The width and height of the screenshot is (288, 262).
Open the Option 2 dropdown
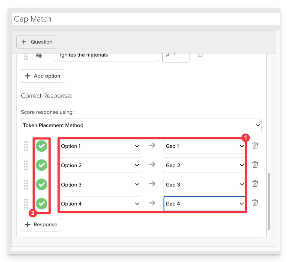point(100,165)
